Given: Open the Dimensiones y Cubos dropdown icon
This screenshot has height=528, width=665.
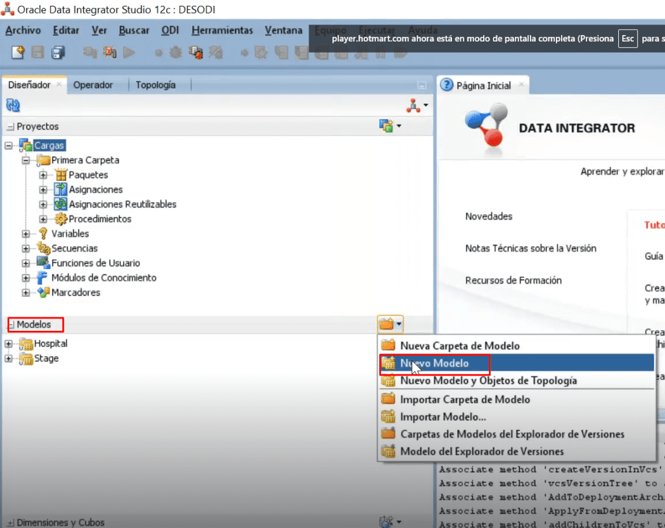Looking at the screenshot, I should point(390,522).
